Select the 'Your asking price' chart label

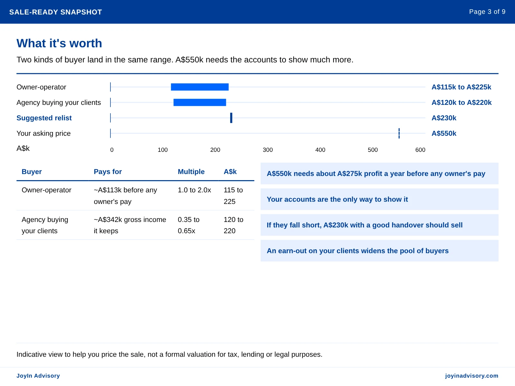point(43,133)
